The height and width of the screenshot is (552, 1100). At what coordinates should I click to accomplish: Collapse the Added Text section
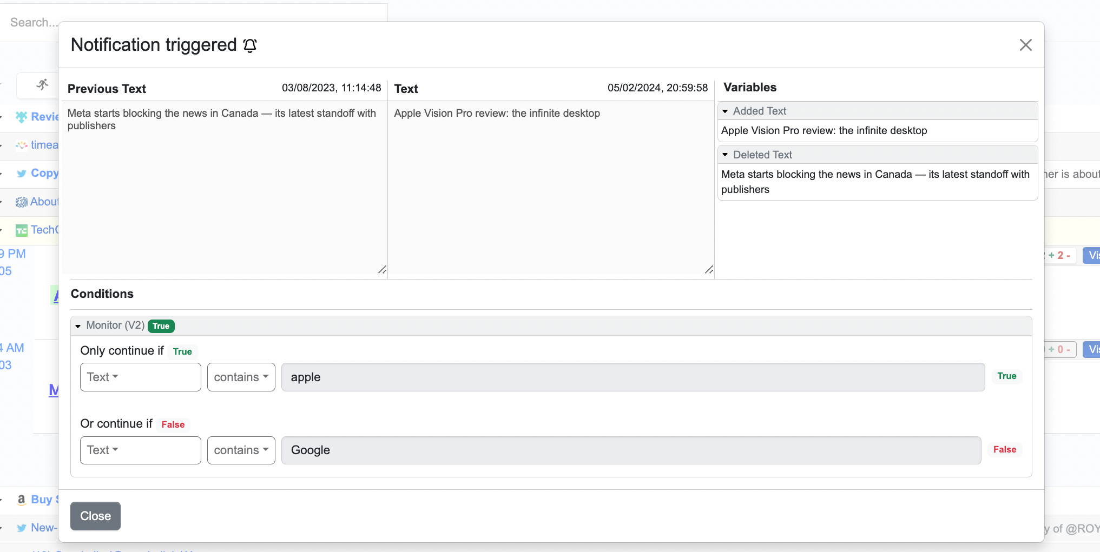coord(726,111)
